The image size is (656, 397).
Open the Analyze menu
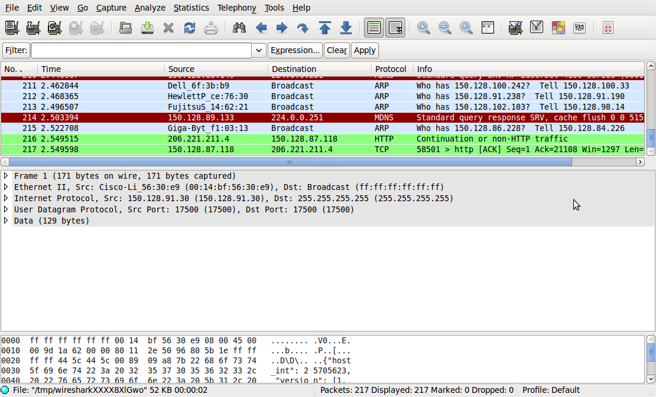(150, 8)
